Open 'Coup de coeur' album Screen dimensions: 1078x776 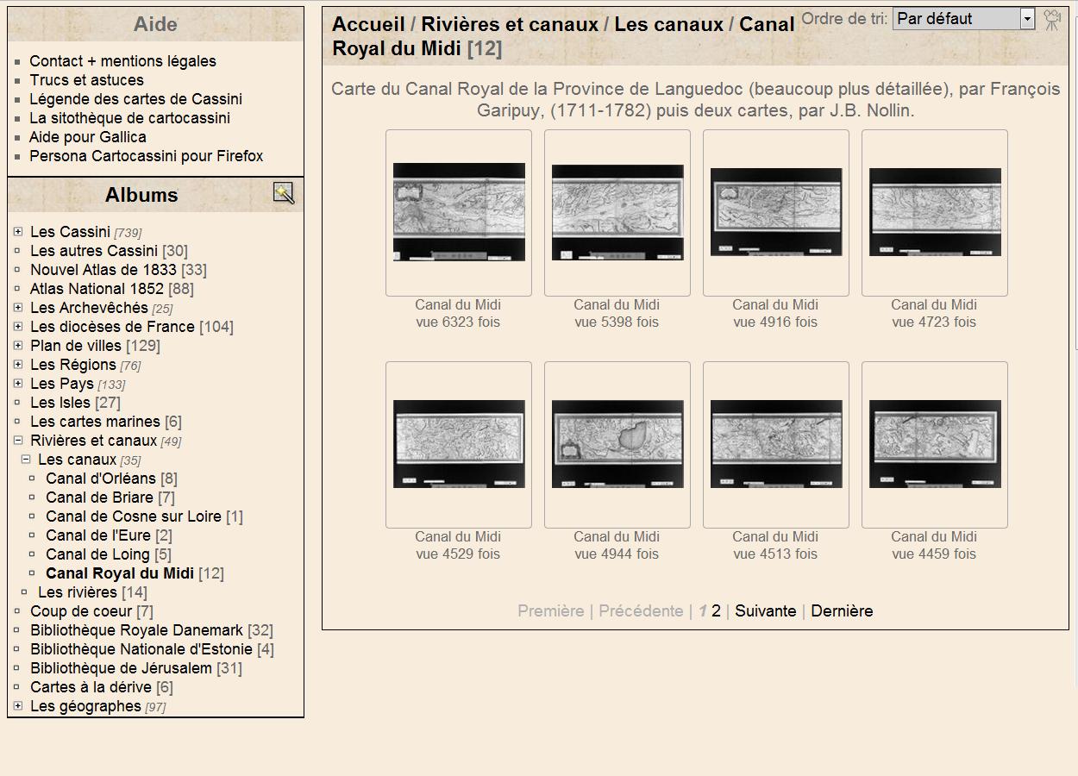tap(81, 611)
